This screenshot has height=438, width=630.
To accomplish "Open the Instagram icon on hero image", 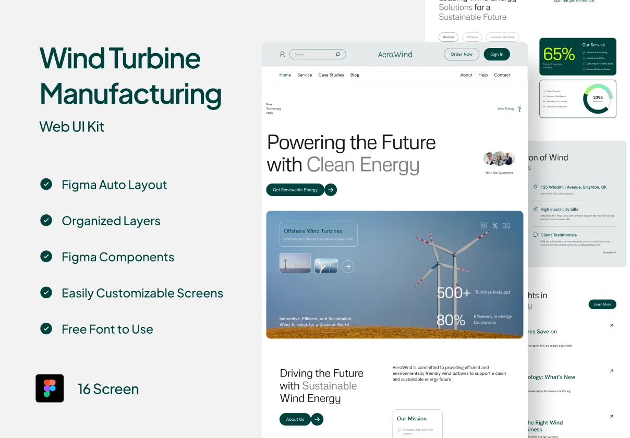I will coord(483,225).
